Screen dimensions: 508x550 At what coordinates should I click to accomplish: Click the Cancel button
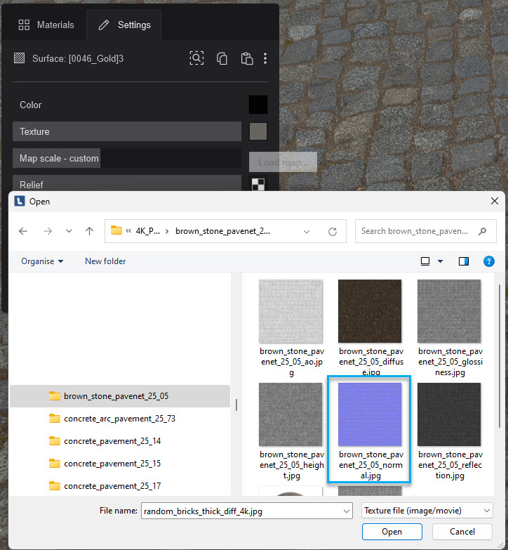click(x=462, y=532)
